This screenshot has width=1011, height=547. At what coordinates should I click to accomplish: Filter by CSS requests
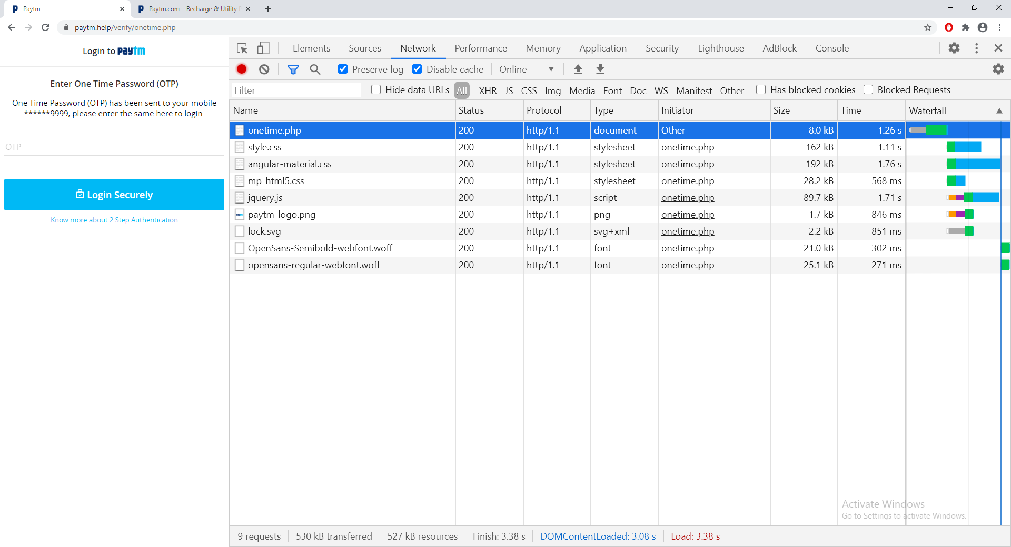click(529, 90)
